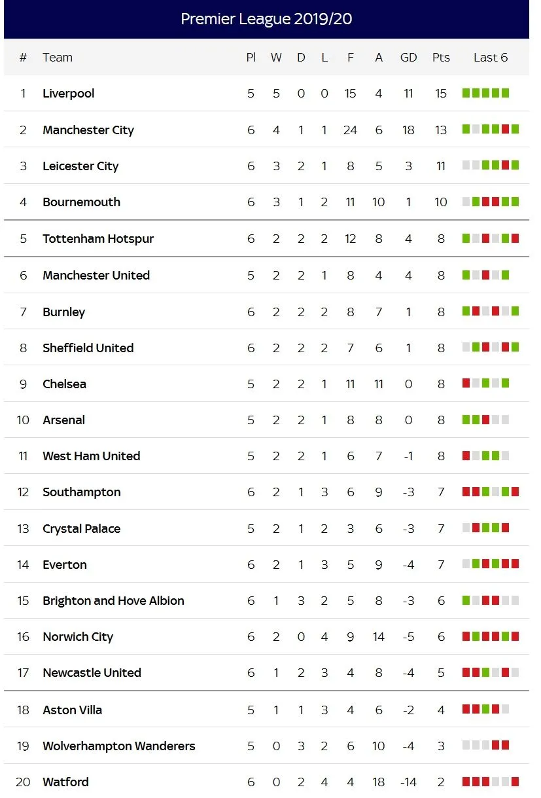Open the Norwich City team link

click(78, 637)
